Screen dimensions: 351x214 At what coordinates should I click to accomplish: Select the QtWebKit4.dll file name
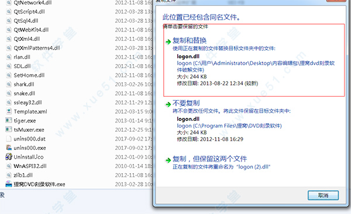tap(31, 30)
